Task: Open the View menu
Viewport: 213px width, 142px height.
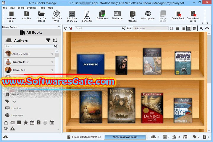Action: pos(12,8)
